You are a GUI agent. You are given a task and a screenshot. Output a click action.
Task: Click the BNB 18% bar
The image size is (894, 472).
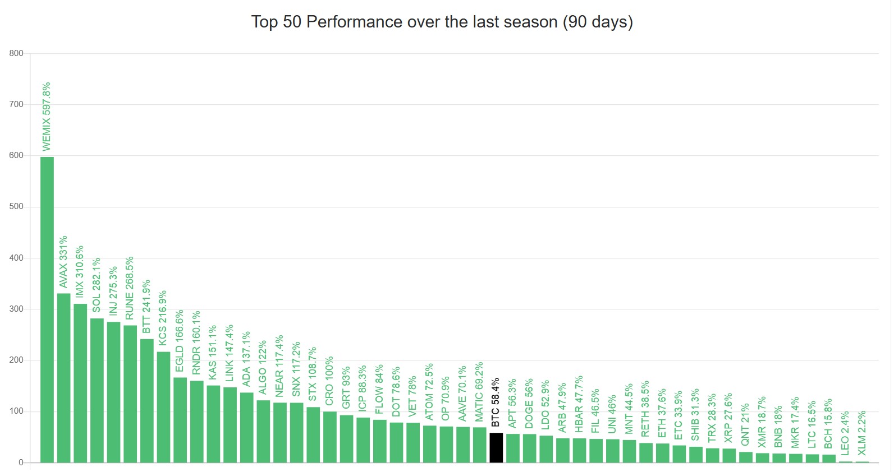click(779, 458)
